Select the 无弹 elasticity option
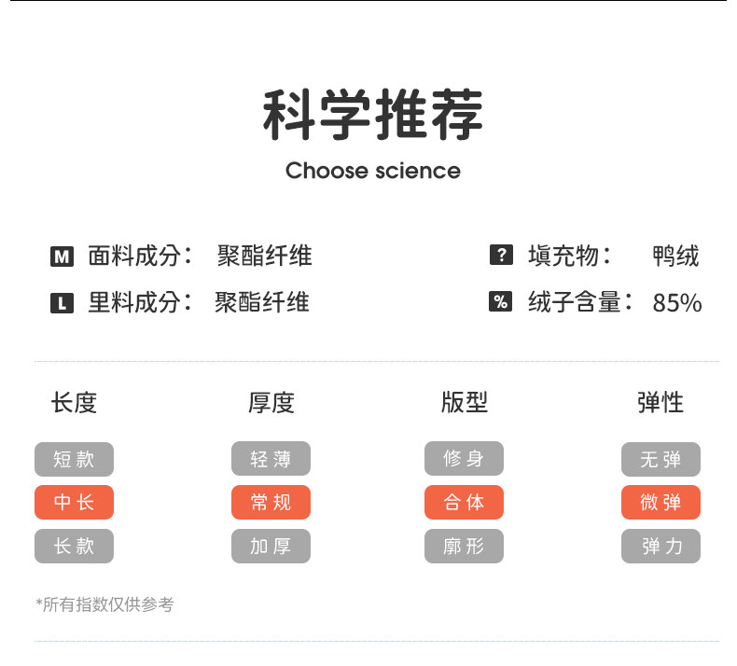Screen dimensions: 737x666 point(661,459)
